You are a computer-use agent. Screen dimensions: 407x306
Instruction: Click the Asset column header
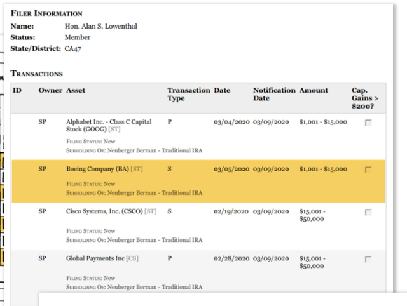pyautogui.click(x=76, y=90)
